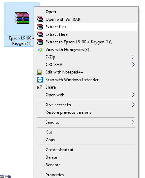The width and height of the screenshot is (145, 178).
Task: Expand the Open with submenu arrow
Action: (133, 95)
